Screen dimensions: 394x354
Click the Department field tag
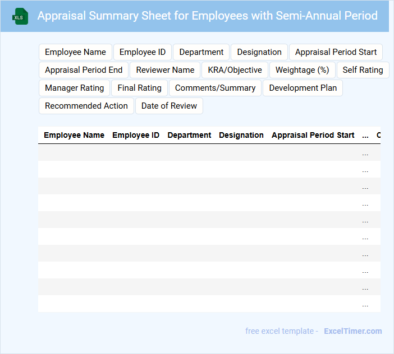click(201, 52)
